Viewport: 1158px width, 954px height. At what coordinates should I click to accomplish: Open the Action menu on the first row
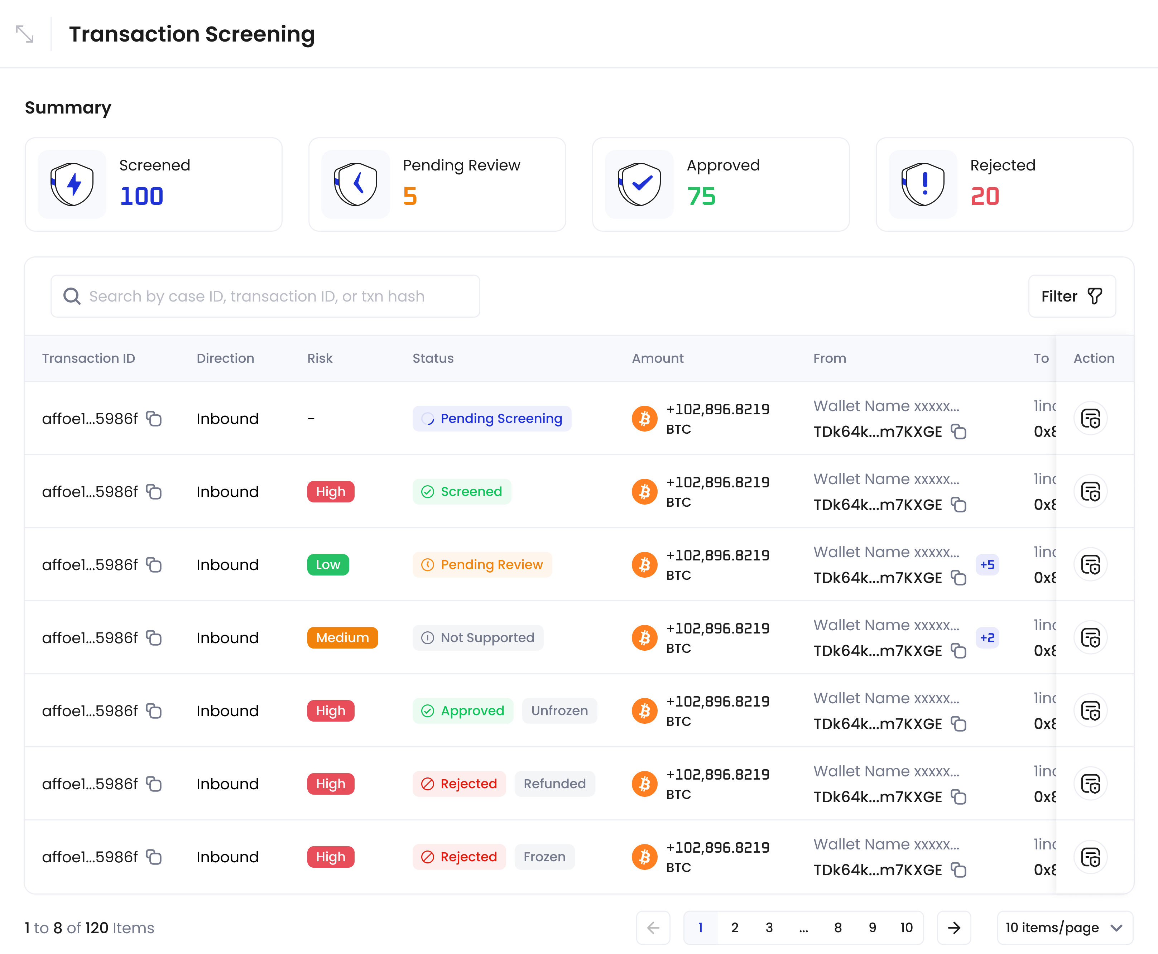tap(1090, 418)
